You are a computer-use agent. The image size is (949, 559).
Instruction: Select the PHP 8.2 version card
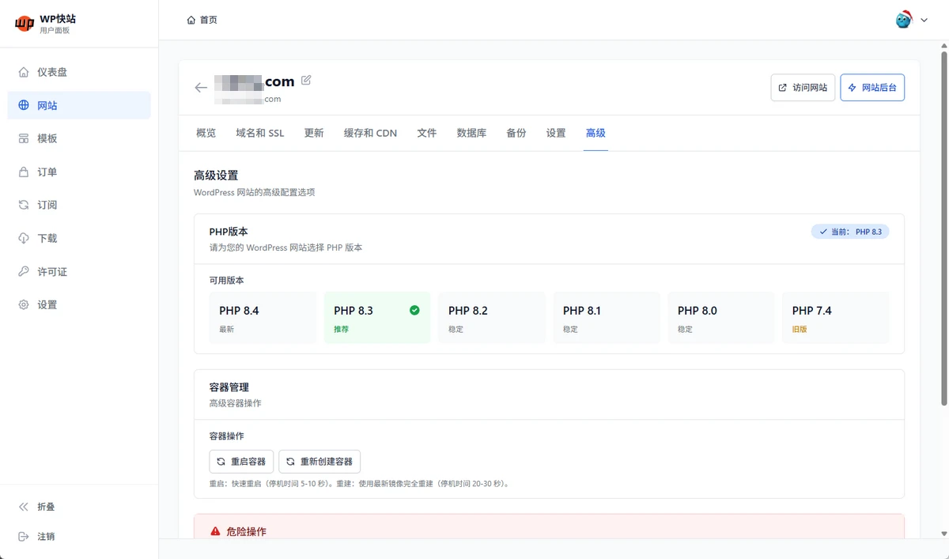pyautogui.click(x=491, y=318)
